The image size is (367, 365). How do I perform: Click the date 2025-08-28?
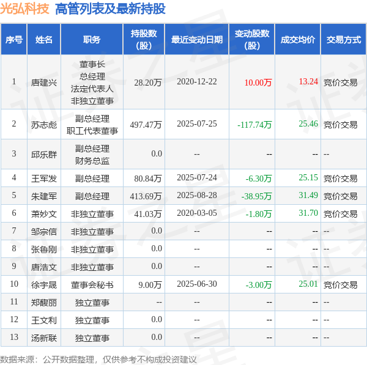click(x=197, y=195)
